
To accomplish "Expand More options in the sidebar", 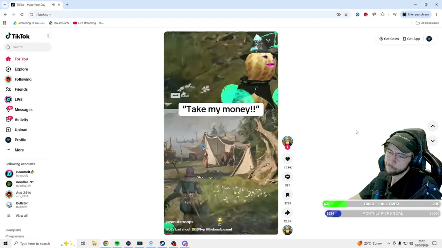I will (x=15, y=150).
